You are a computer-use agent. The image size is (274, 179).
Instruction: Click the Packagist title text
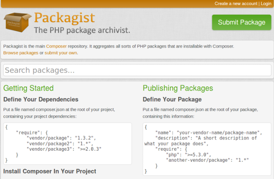click(65, 18)
